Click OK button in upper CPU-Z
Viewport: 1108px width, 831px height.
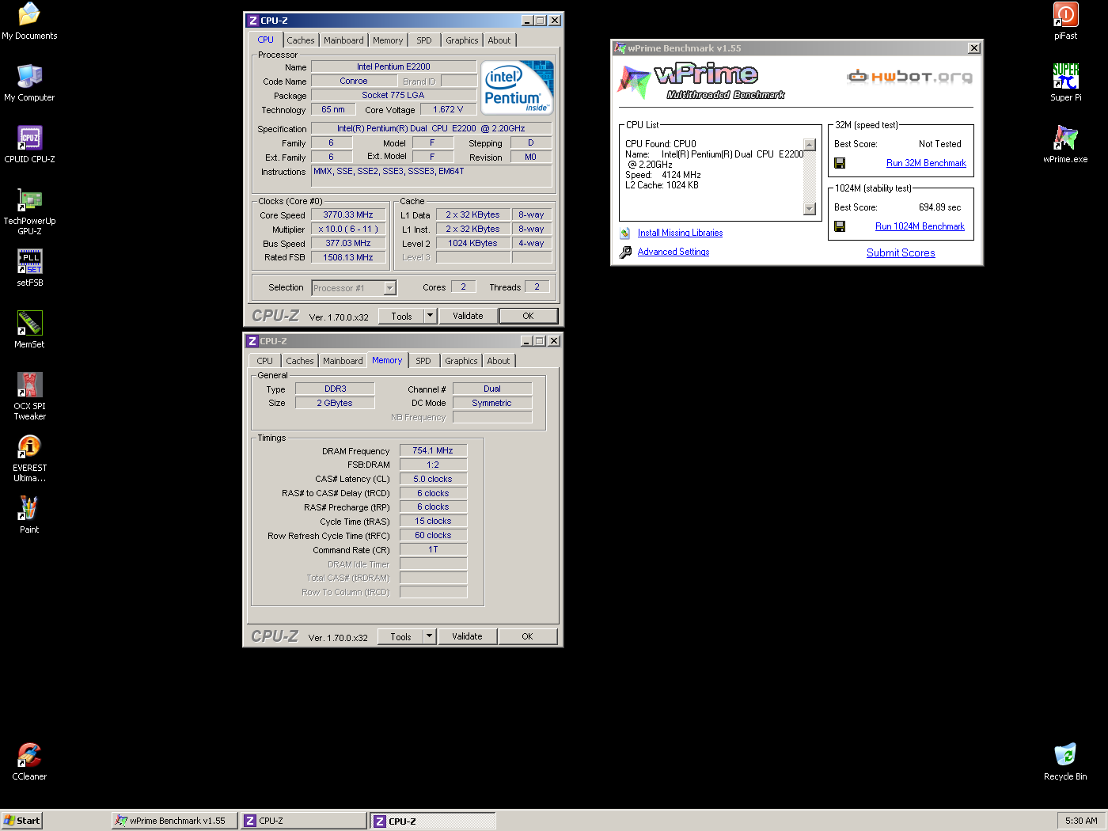528,316
